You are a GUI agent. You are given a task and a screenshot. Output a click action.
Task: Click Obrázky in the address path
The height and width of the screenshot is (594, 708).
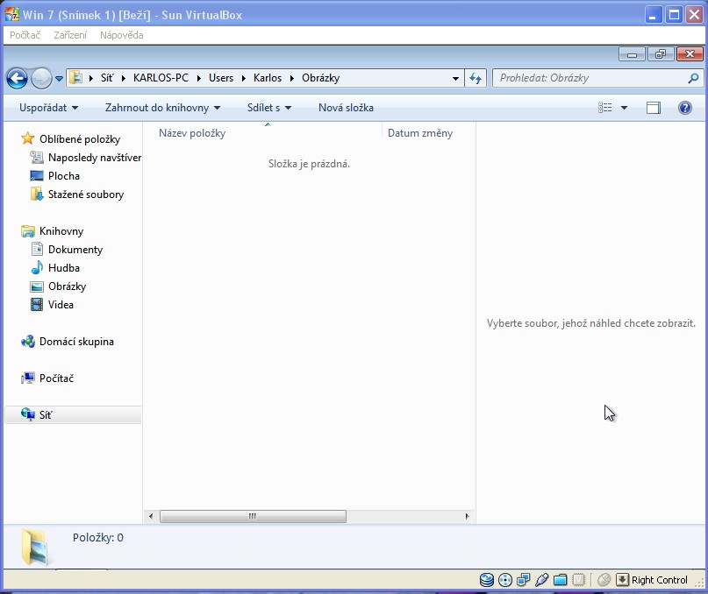320,78
